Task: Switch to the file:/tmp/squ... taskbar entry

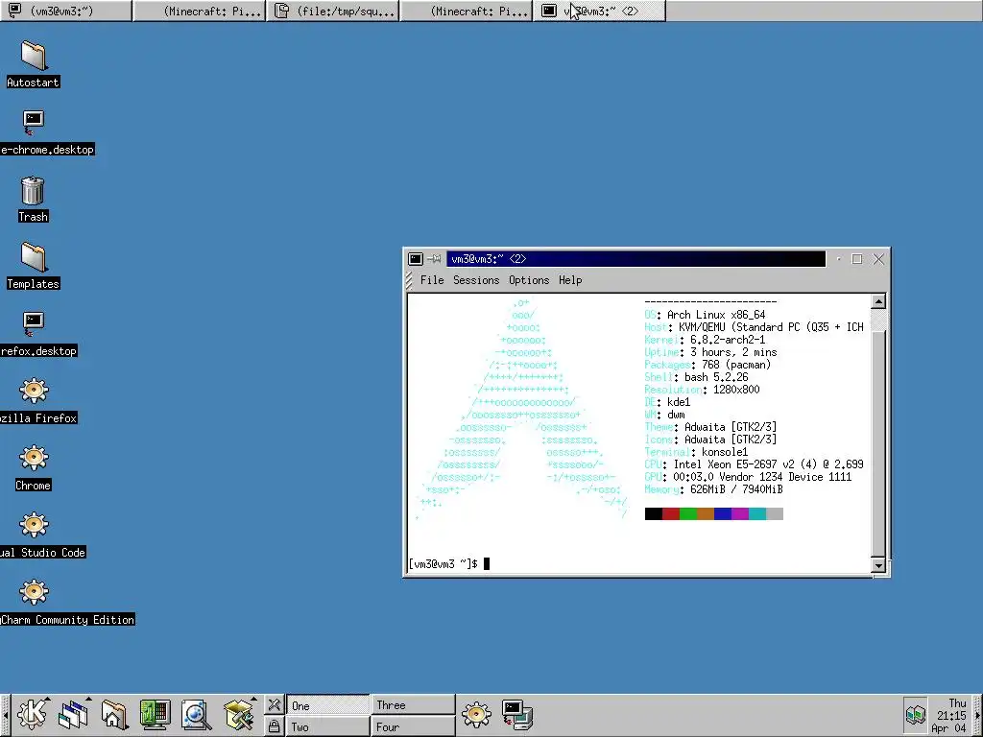Action: (333, 11)
